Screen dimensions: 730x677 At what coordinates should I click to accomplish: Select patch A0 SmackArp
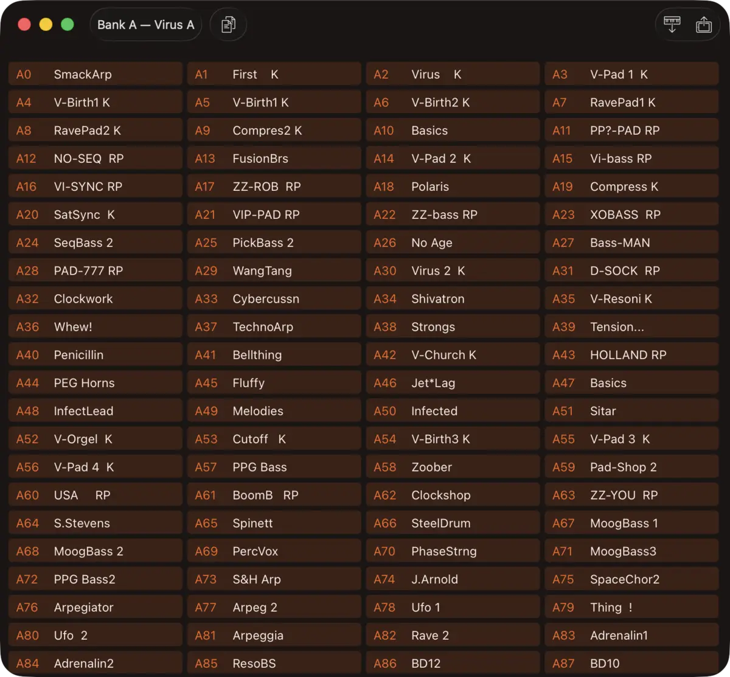click(x=96, y=75)
